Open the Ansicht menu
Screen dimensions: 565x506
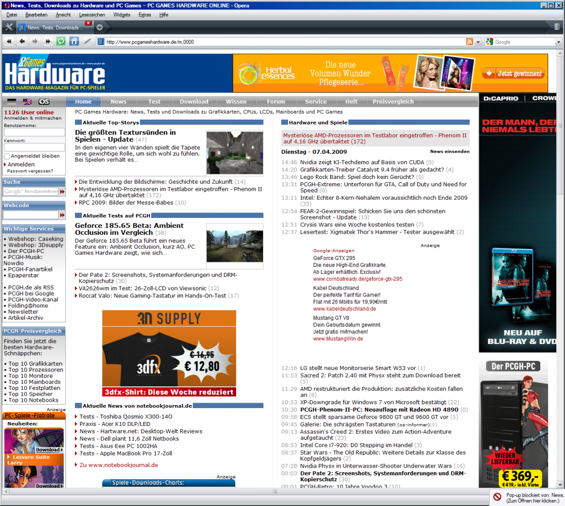pos(63,15)
